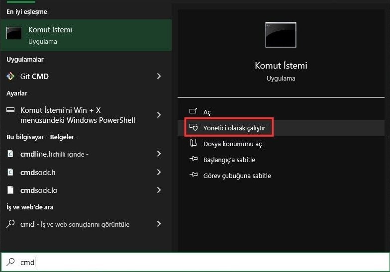Click the cmdsock.lo file icon

(10, 190)
